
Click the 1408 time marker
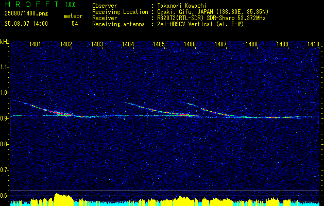pyautogui.click(x=251, y=44)
